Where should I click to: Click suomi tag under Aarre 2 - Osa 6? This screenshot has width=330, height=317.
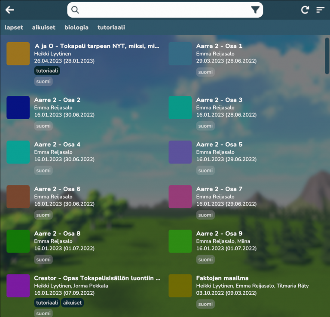click(x=43, y=215)
